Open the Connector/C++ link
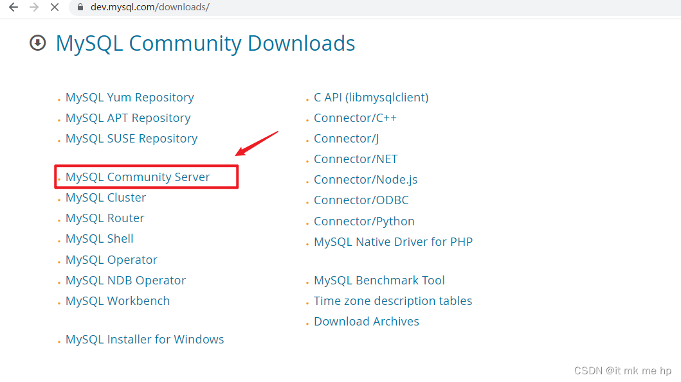 [x=355, y=118]
